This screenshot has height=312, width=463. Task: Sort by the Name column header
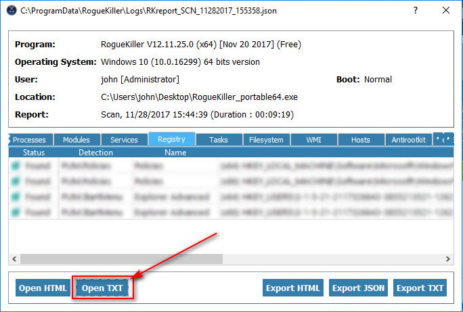[175, 153]
